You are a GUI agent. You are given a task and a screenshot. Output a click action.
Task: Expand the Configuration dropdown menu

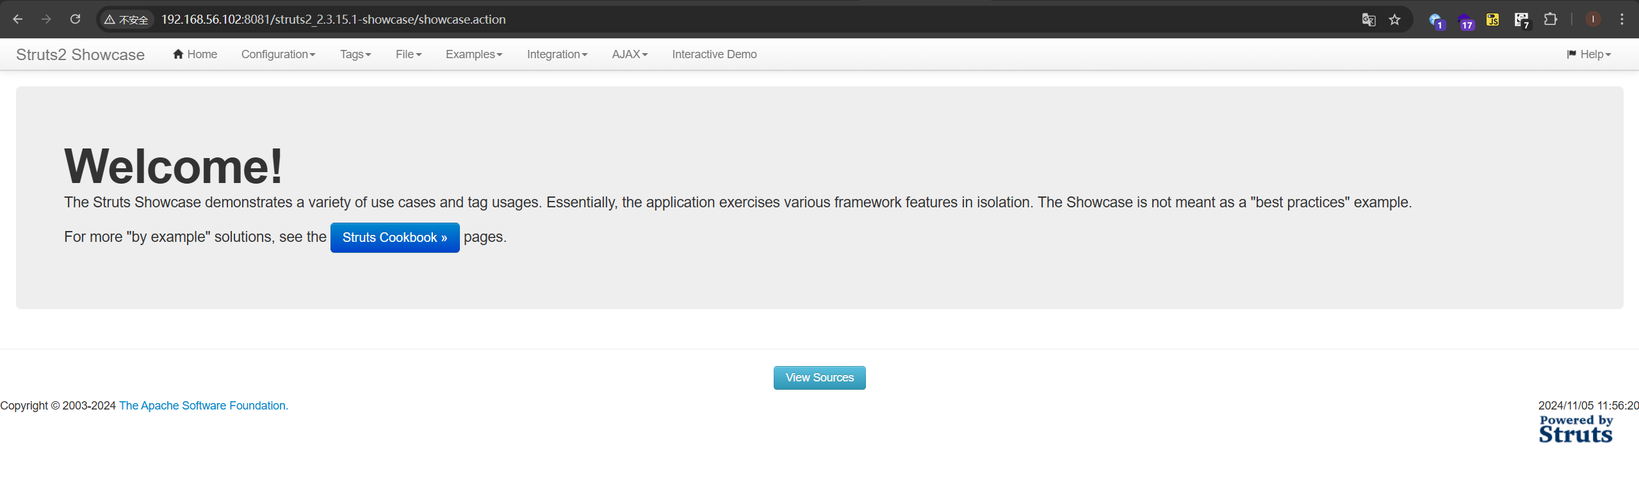click(278, 54)
